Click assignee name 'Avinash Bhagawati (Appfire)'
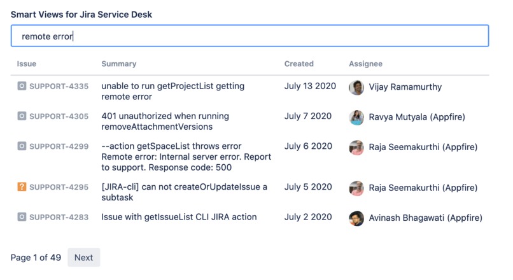 426,218
